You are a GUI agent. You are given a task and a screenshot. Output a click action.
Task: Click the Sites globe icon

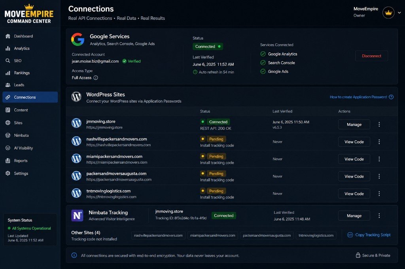pos(8,123)
